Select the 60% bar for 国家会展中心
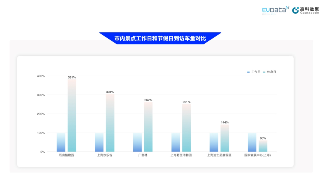Screen dimensions: 324x182 [263, 146]
